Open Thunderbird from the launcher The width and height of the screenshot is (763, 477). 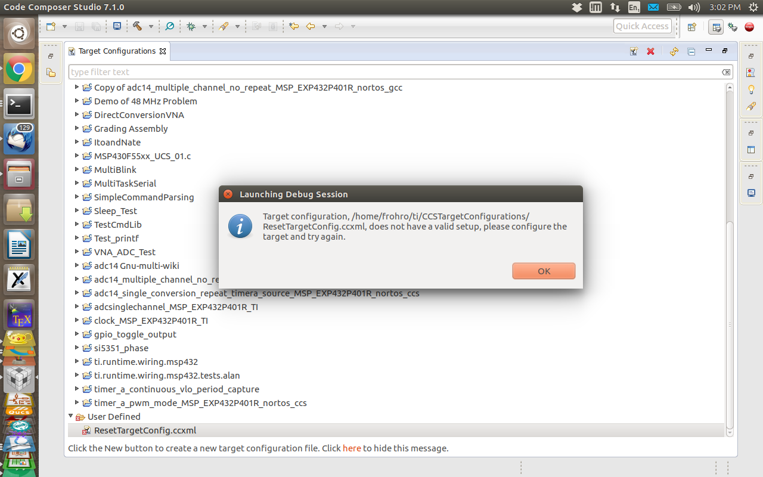click(19, 140)
